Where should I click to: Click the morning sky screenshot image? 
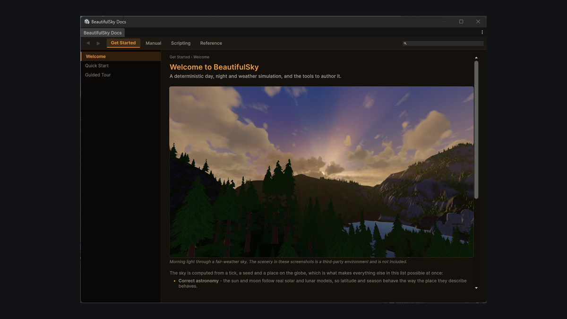321,172
